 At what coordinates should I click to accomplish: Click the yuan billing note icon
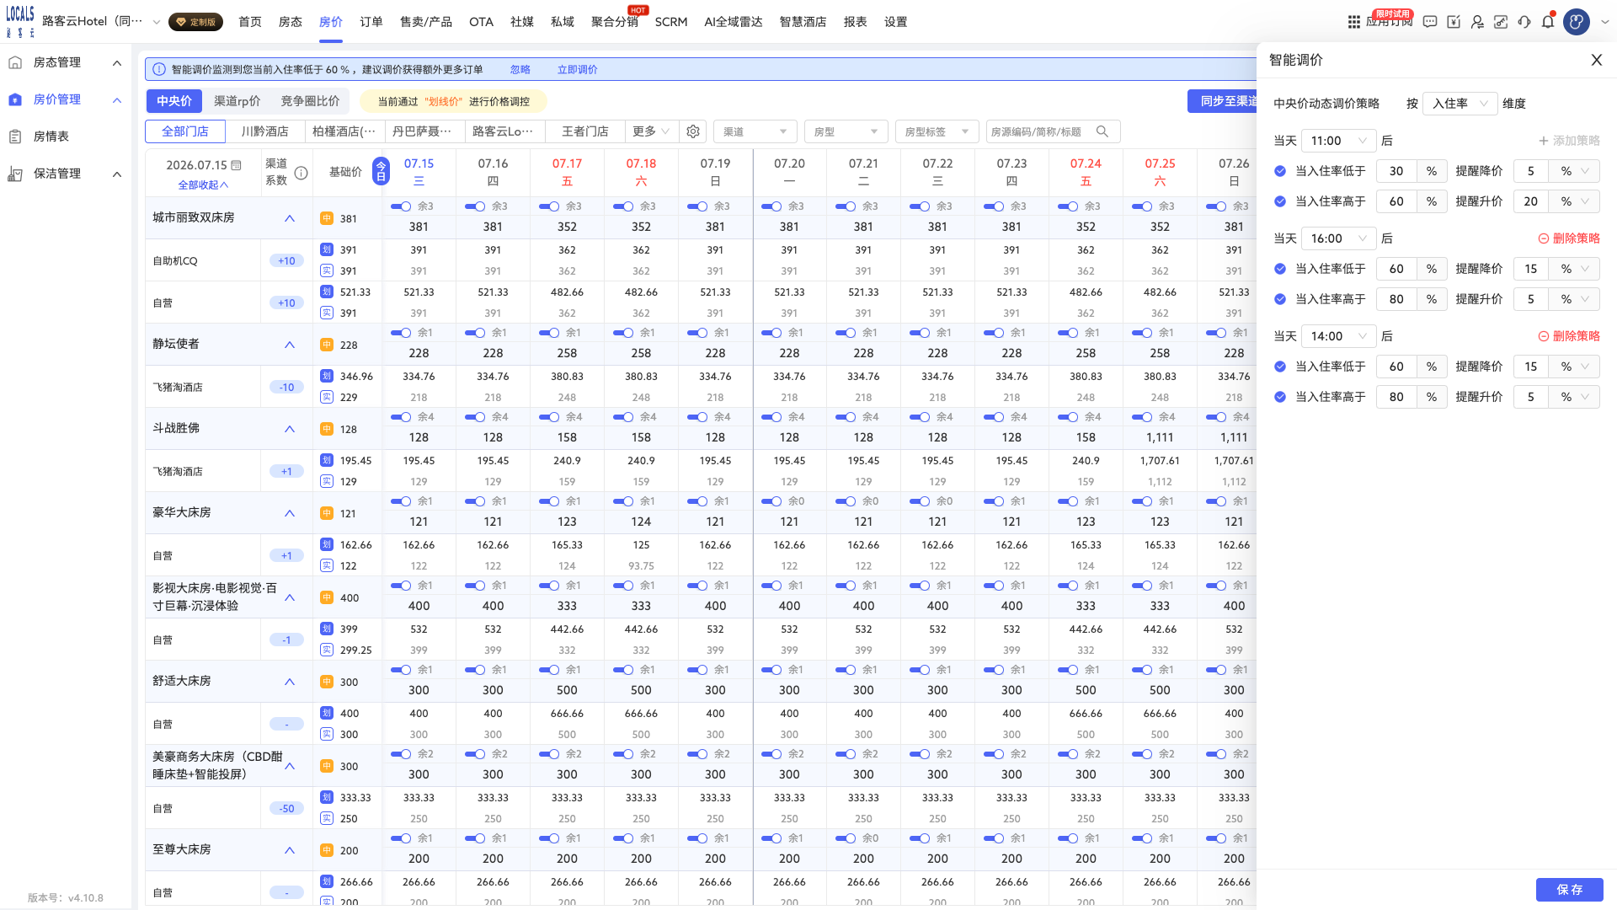click(1454, 22)
